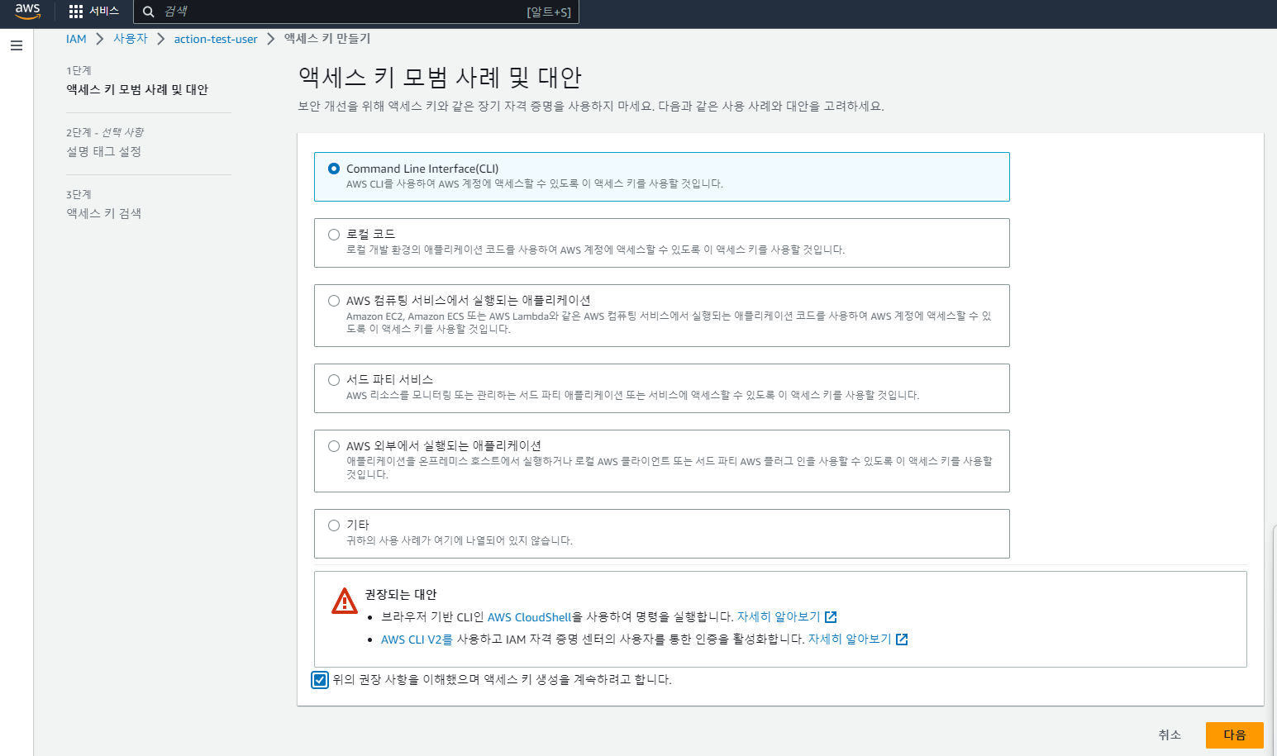
Task: Open action-test-user breadcrumb link
Action: click(216, 39)
